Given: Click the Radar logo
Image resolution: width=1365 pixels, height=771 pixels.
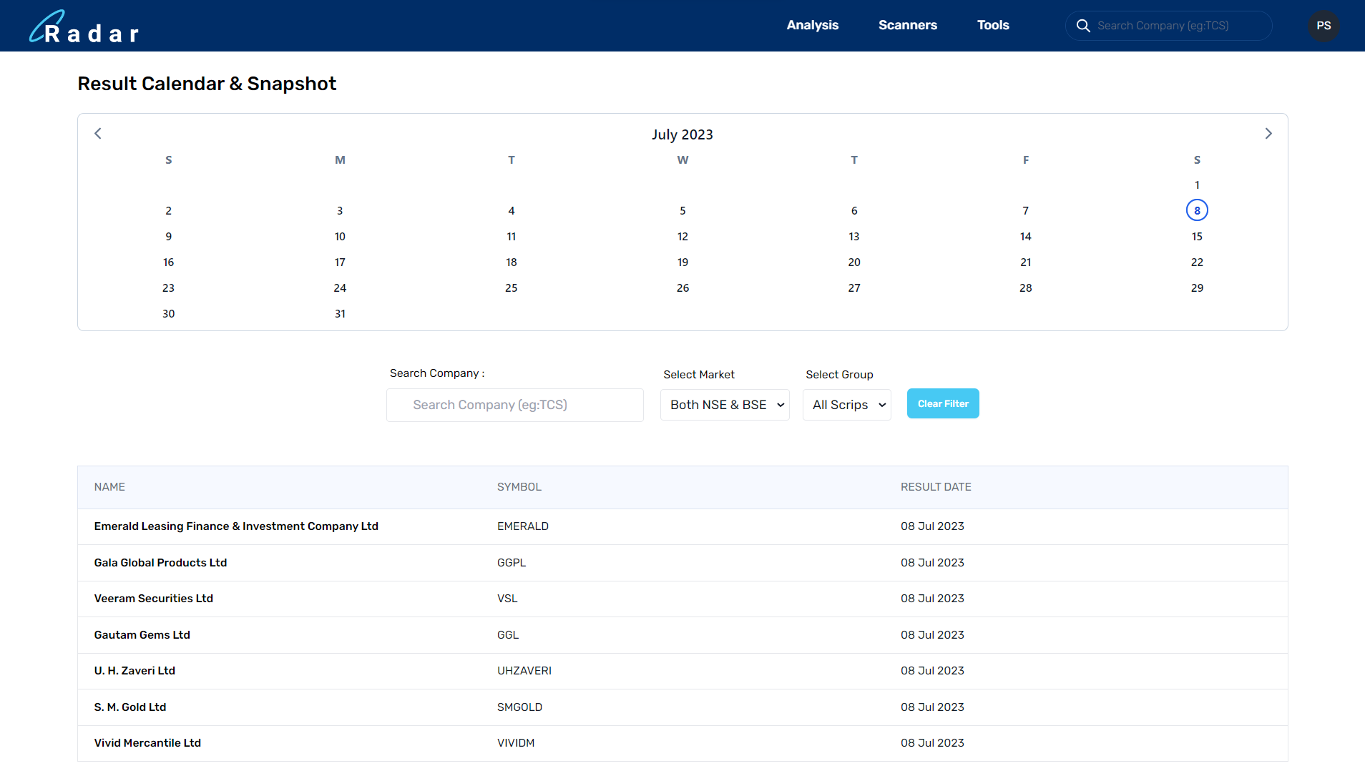Looking at the screenshot, I should tap(84, 27).
